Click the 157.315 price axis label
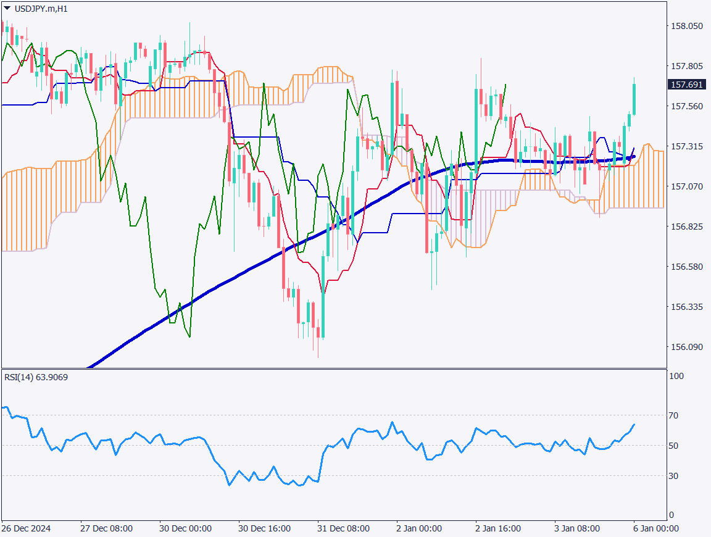Viewport: 711px width, 537px height. coord(686,146)
